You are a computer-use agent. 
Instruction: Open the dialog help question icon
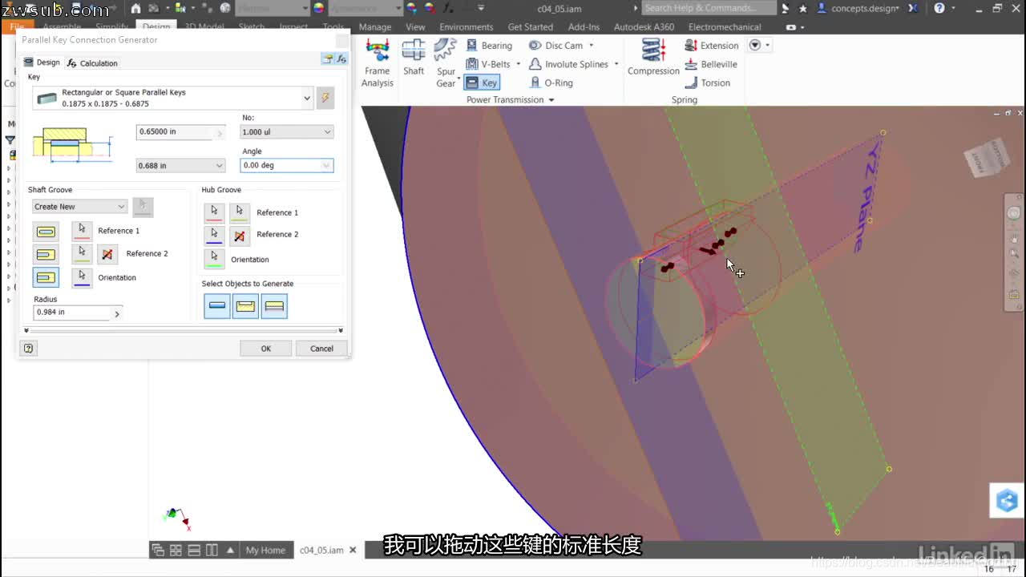pyautogui.click(x=29, y=349)
